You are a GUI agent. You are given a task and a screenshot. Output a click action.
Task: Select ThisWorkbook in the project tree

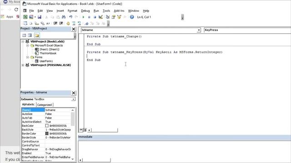(x=48, y=53)
